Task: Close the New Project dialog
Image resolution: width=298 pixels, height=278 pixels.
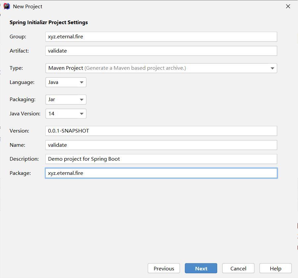Action: coord(288,6)
